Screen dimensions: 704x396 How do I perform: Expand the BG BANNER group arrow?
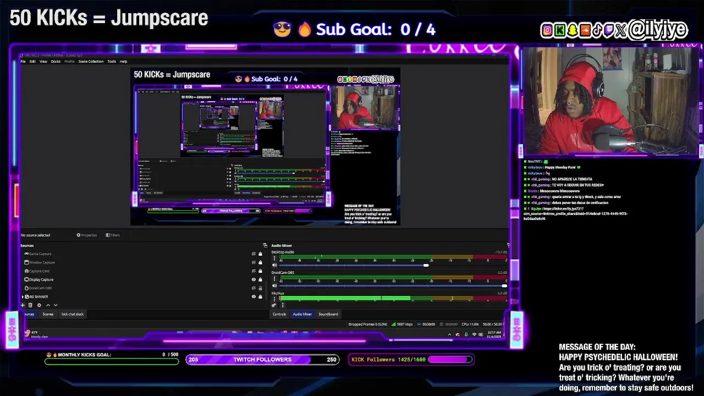tap(23, 296)
